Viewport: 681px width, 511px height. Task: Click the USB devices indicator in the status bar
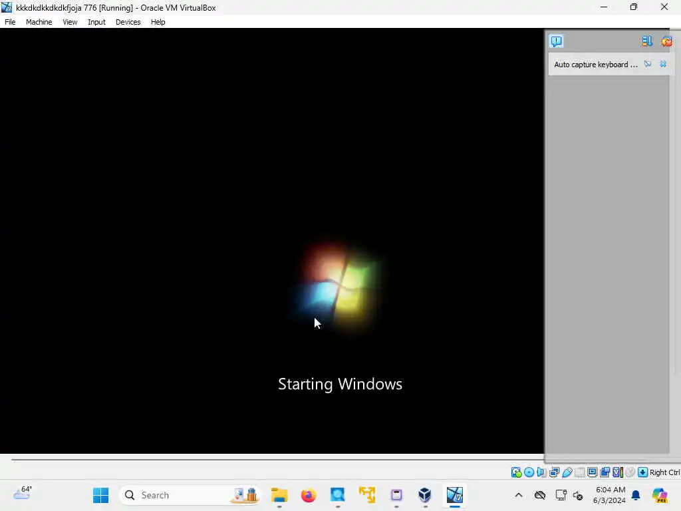tap(567, 472)
